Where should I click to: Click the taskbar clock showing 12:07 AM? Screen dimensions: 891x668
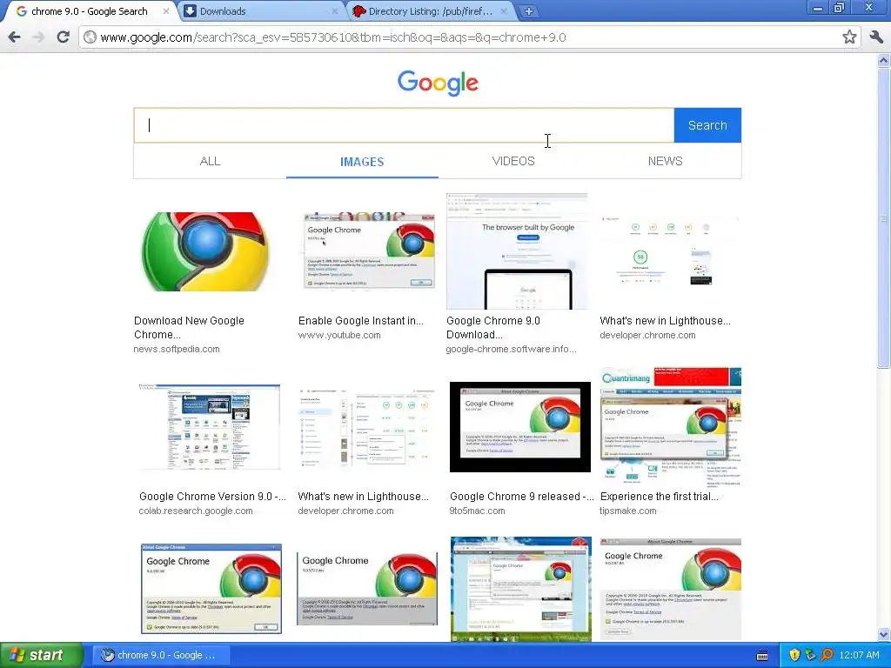tap(859, 655)
